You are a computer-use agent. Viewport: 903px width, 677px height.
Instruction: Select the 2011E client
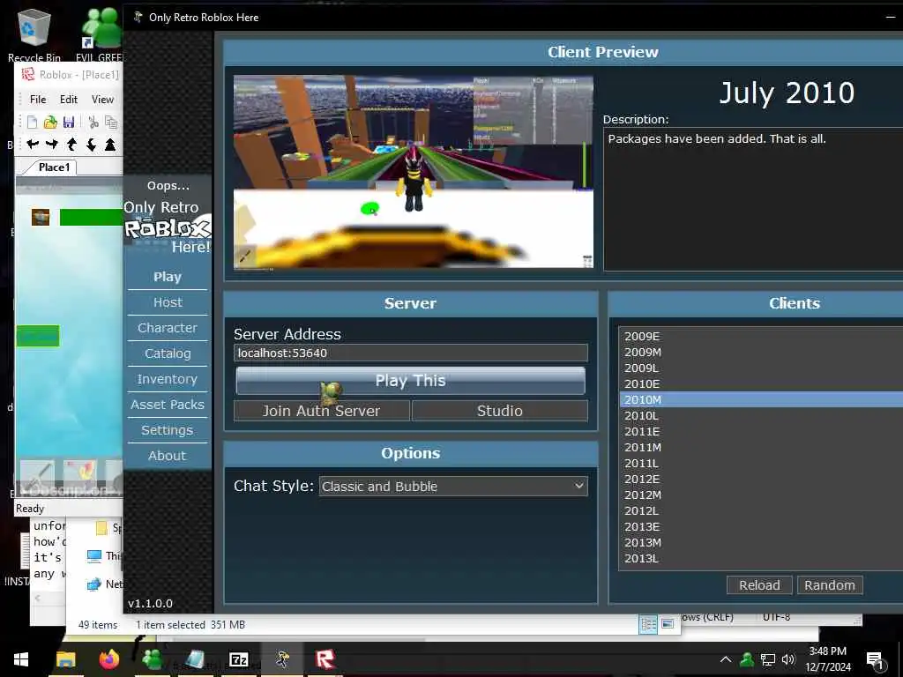tap(761, 431)
